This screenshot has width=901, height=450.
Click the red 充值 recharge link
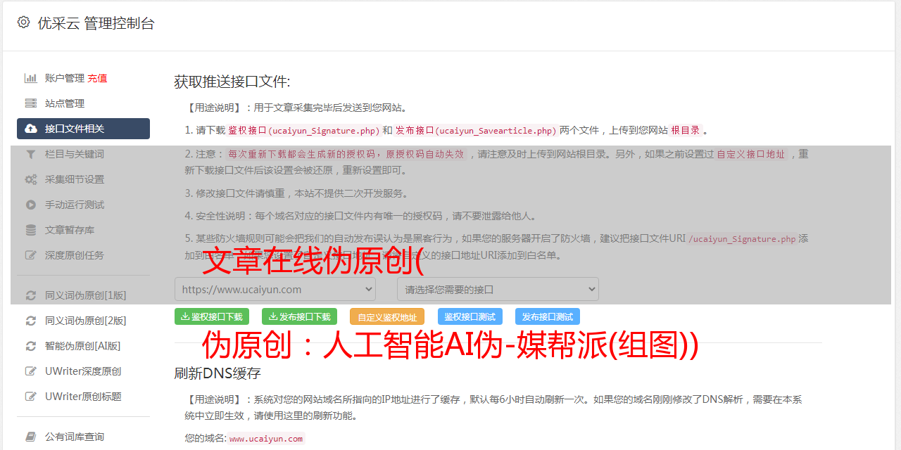coord(97,78)
